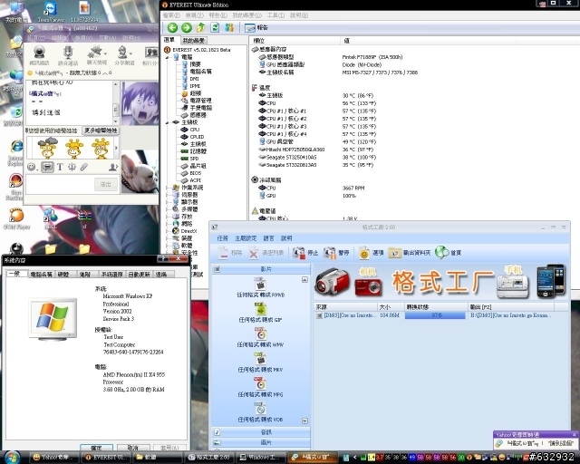
Task: Go back with EVEREST green back arrow
Action: pos(172,27)
